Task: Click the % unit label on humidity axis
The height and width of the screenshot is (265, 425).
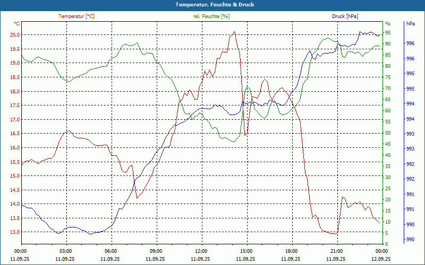Action: coord(388,24)
